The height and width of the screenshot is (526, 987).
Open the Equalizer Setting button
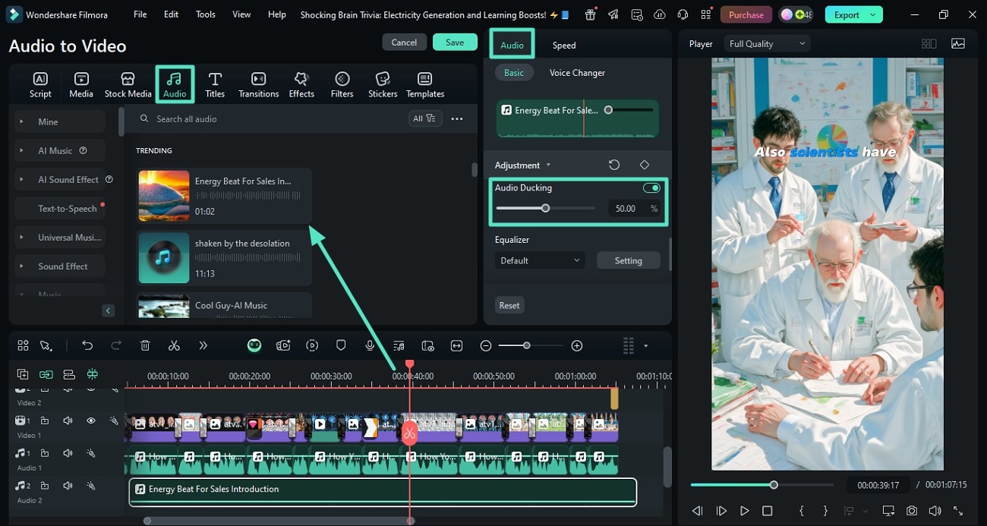tap(628, 260)
